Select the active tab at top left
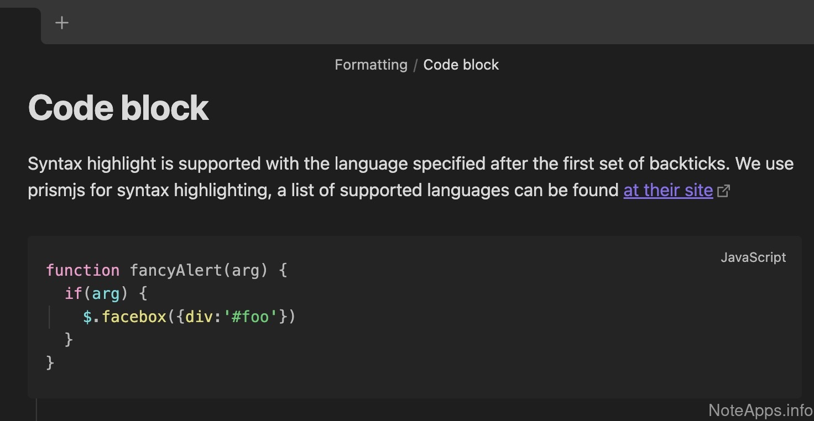The height and width of the screenshot is (421, 814). tap(20, 25)
